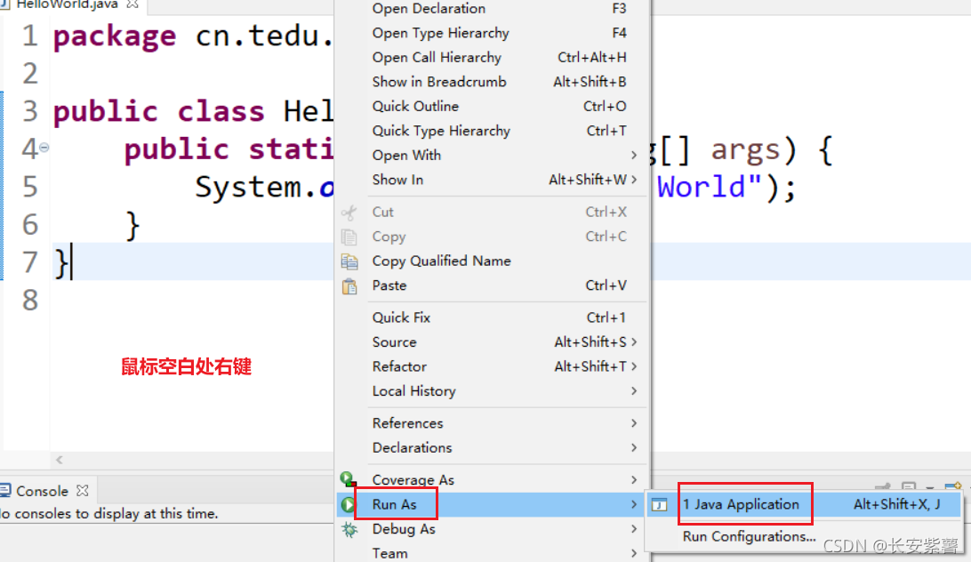Viewport: 971px width, 562px height.
Task: Click the green Run As play icon
Action: (348, 504)
